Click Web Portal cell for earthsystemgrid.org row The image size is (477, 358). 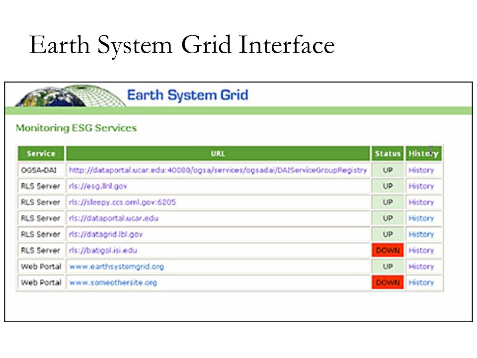click(41, 267)
